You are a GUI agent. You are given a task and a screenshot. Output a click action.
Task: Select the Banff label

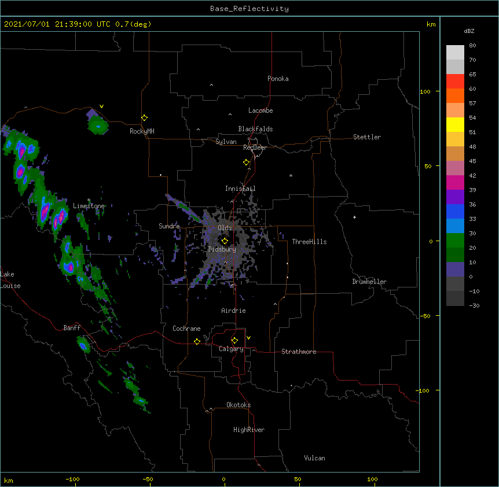click(x=72, y=328)
